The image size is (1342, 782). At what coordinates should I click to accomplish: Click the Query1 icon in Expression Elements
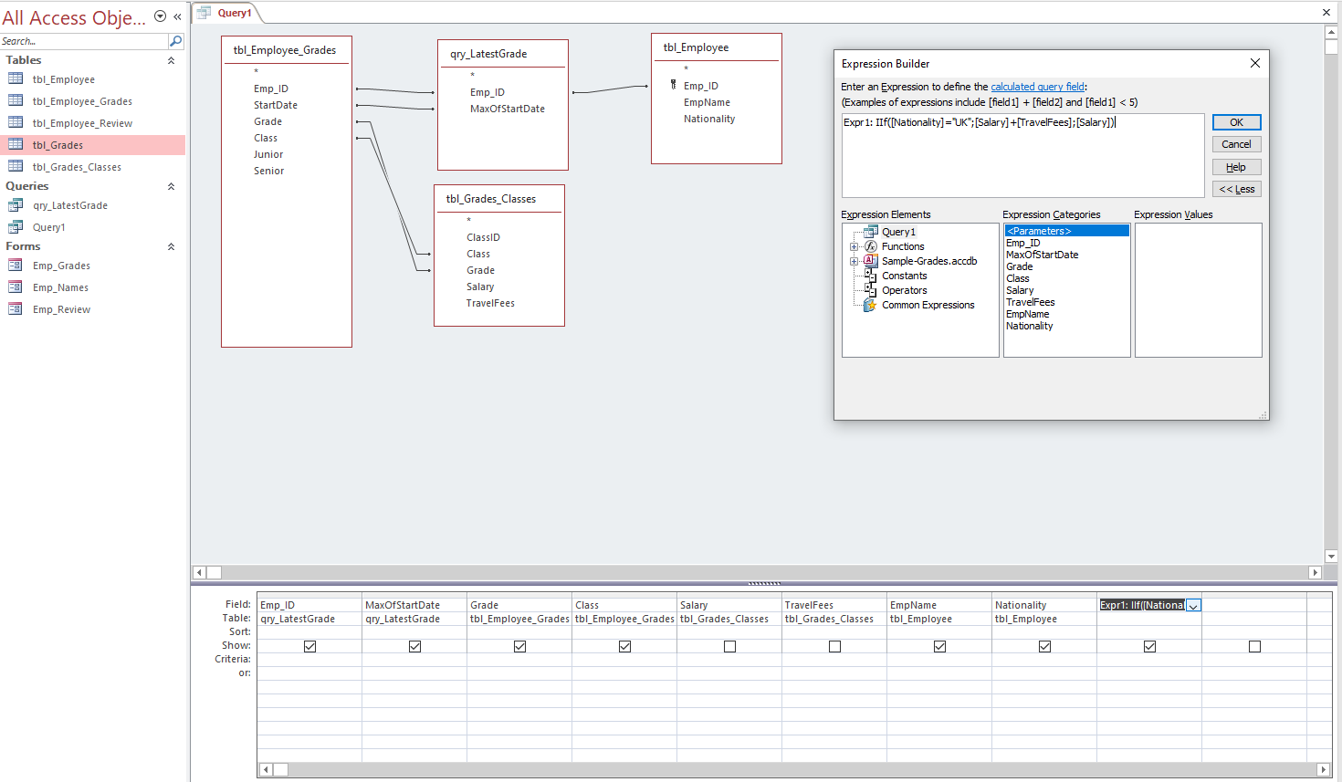(x=871, y=232)
